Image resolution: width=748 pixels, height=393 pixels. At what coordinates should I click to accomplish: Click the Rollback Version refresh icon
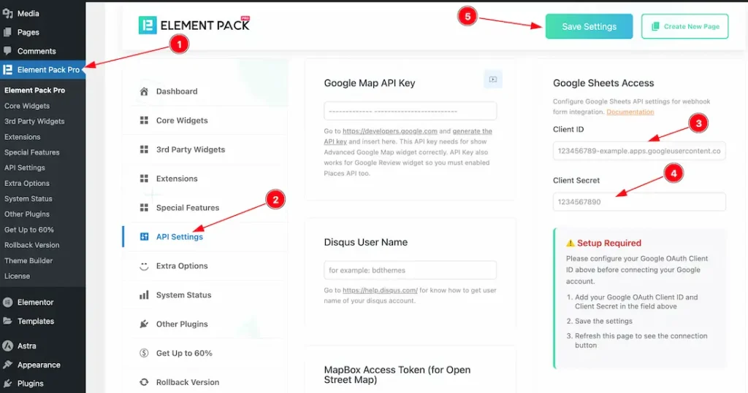tap(144, 382)
